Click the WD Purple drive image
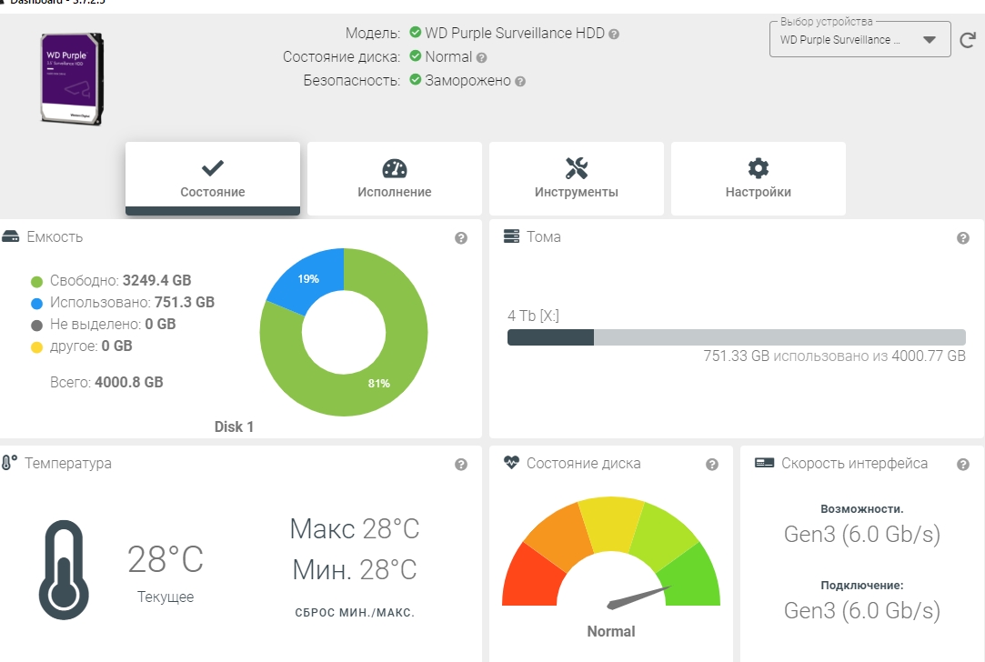 point(72,79)
